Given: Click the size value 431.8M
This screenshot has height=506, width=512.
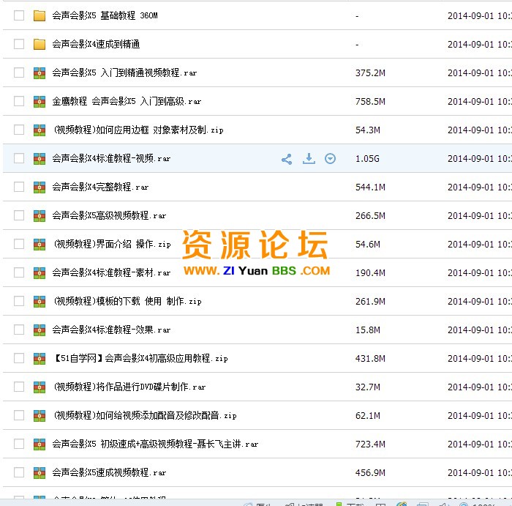Looking at the screenshot, I should (x=370, y=359).
